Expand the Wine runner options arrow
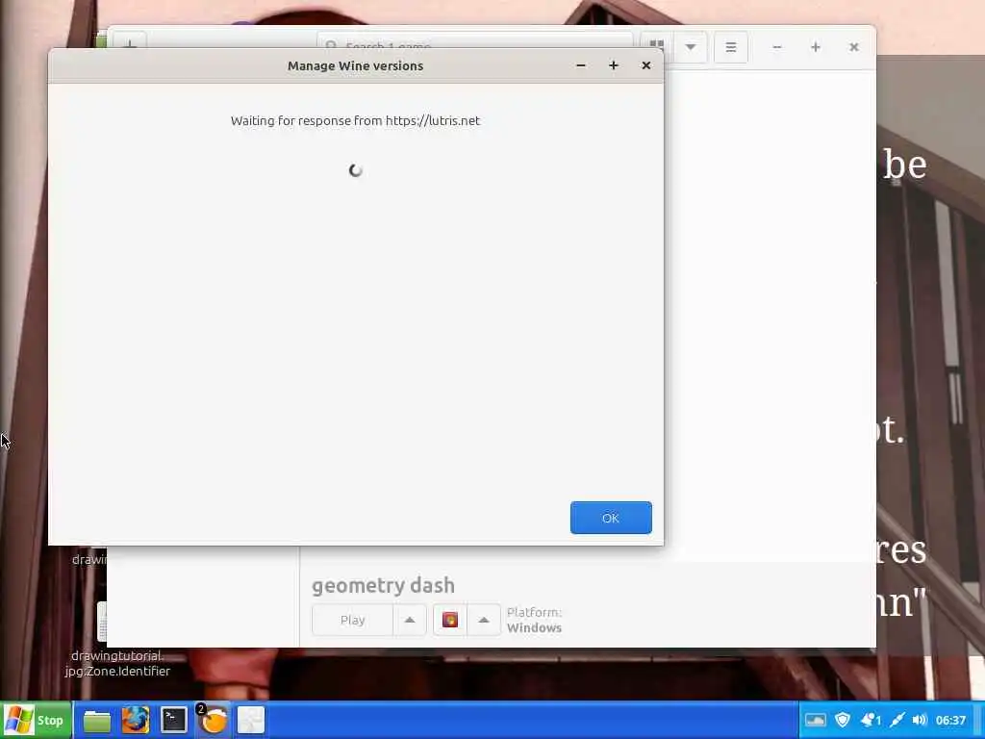This screenshot has width=985, height=739. pos(484,621)
